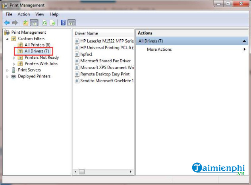Click the horizontal scrollbar left arrow
This screenshot has width=251, height=185.
point(75,172)
